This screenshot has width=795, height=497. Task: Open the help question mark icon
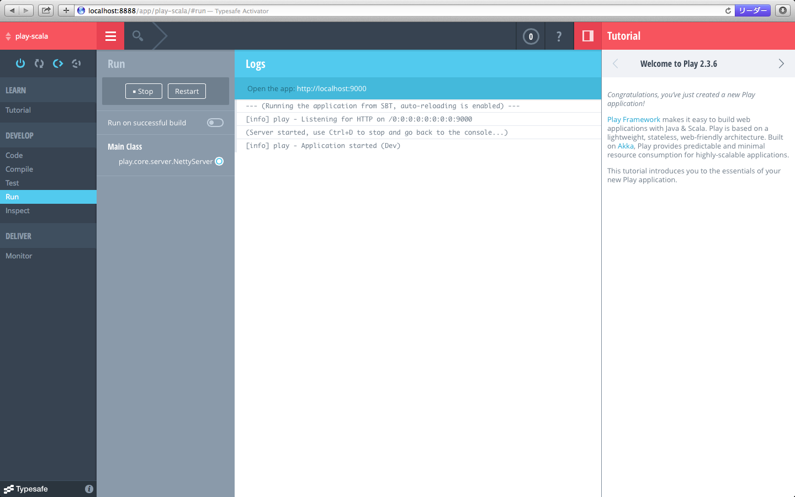coord(559,36)
